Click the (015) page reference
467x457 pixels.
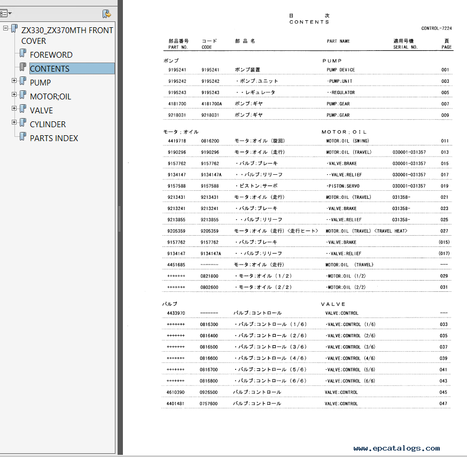pos(444,242)
